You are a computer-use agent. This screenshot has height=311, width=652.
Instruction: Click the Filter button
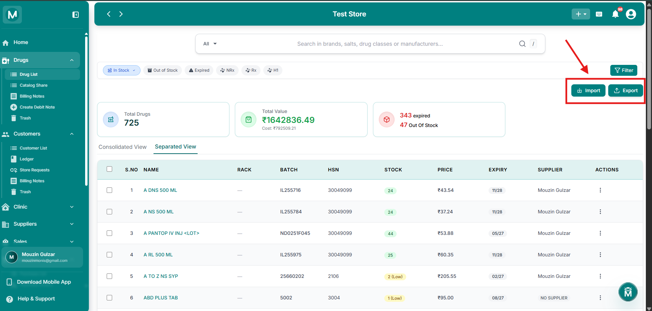(x=624, y=70)
